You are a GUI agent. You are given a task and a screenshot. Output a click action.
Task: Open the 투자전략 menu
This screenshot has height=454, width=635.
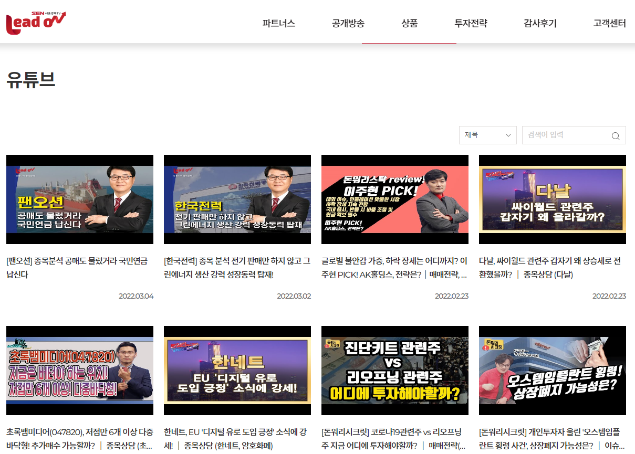pos(471,23)
